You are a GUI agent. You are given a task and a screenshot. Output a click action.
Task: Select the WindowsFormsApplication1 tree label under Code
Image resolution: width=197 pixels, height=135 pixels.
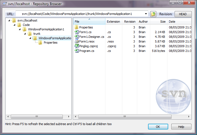[x=46, y=29]
